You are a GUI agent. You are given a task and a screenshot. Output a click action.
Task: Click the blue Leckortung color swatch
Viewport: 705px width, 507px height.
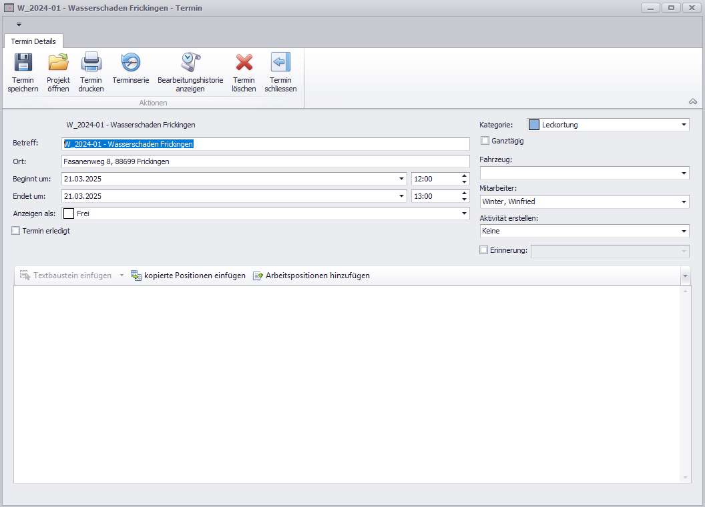[x=534, y=125]
